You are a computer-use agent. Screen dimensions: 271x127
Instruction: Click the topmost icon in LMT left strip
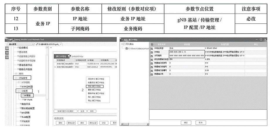[7, 48]
